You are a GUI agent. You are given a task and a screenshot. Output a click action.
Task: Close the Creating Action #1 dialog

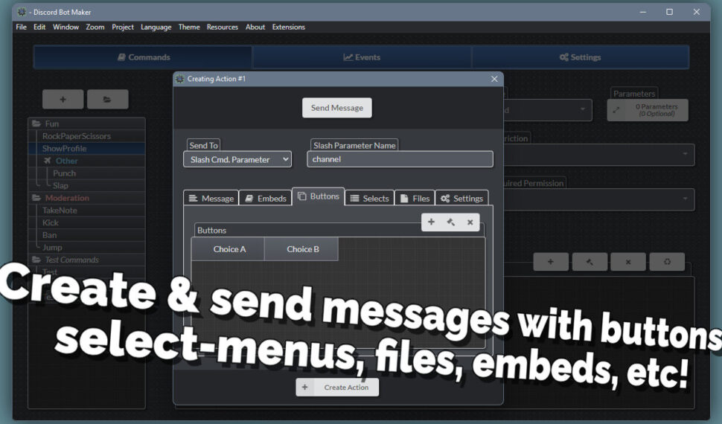494,79
